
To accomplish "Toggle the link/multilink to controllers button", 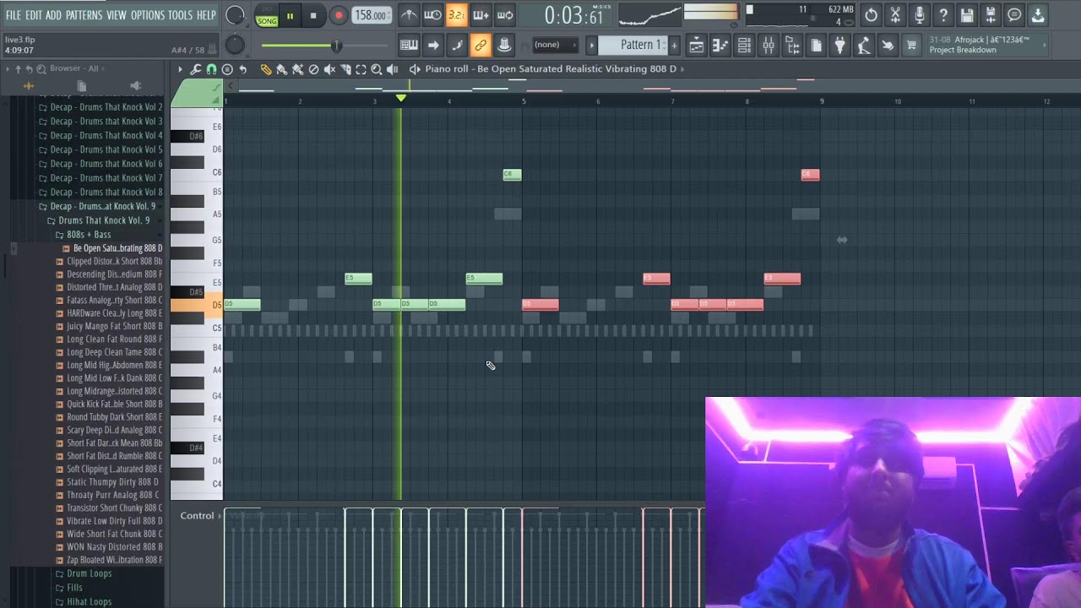I will coord(480,45).
